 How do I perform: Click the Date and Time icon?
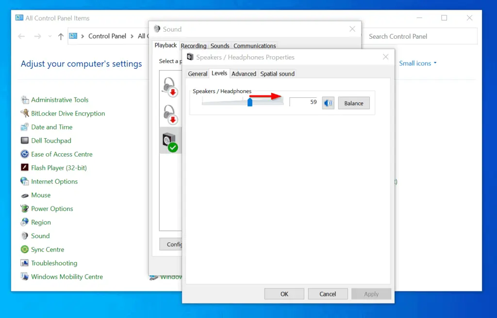25,127
